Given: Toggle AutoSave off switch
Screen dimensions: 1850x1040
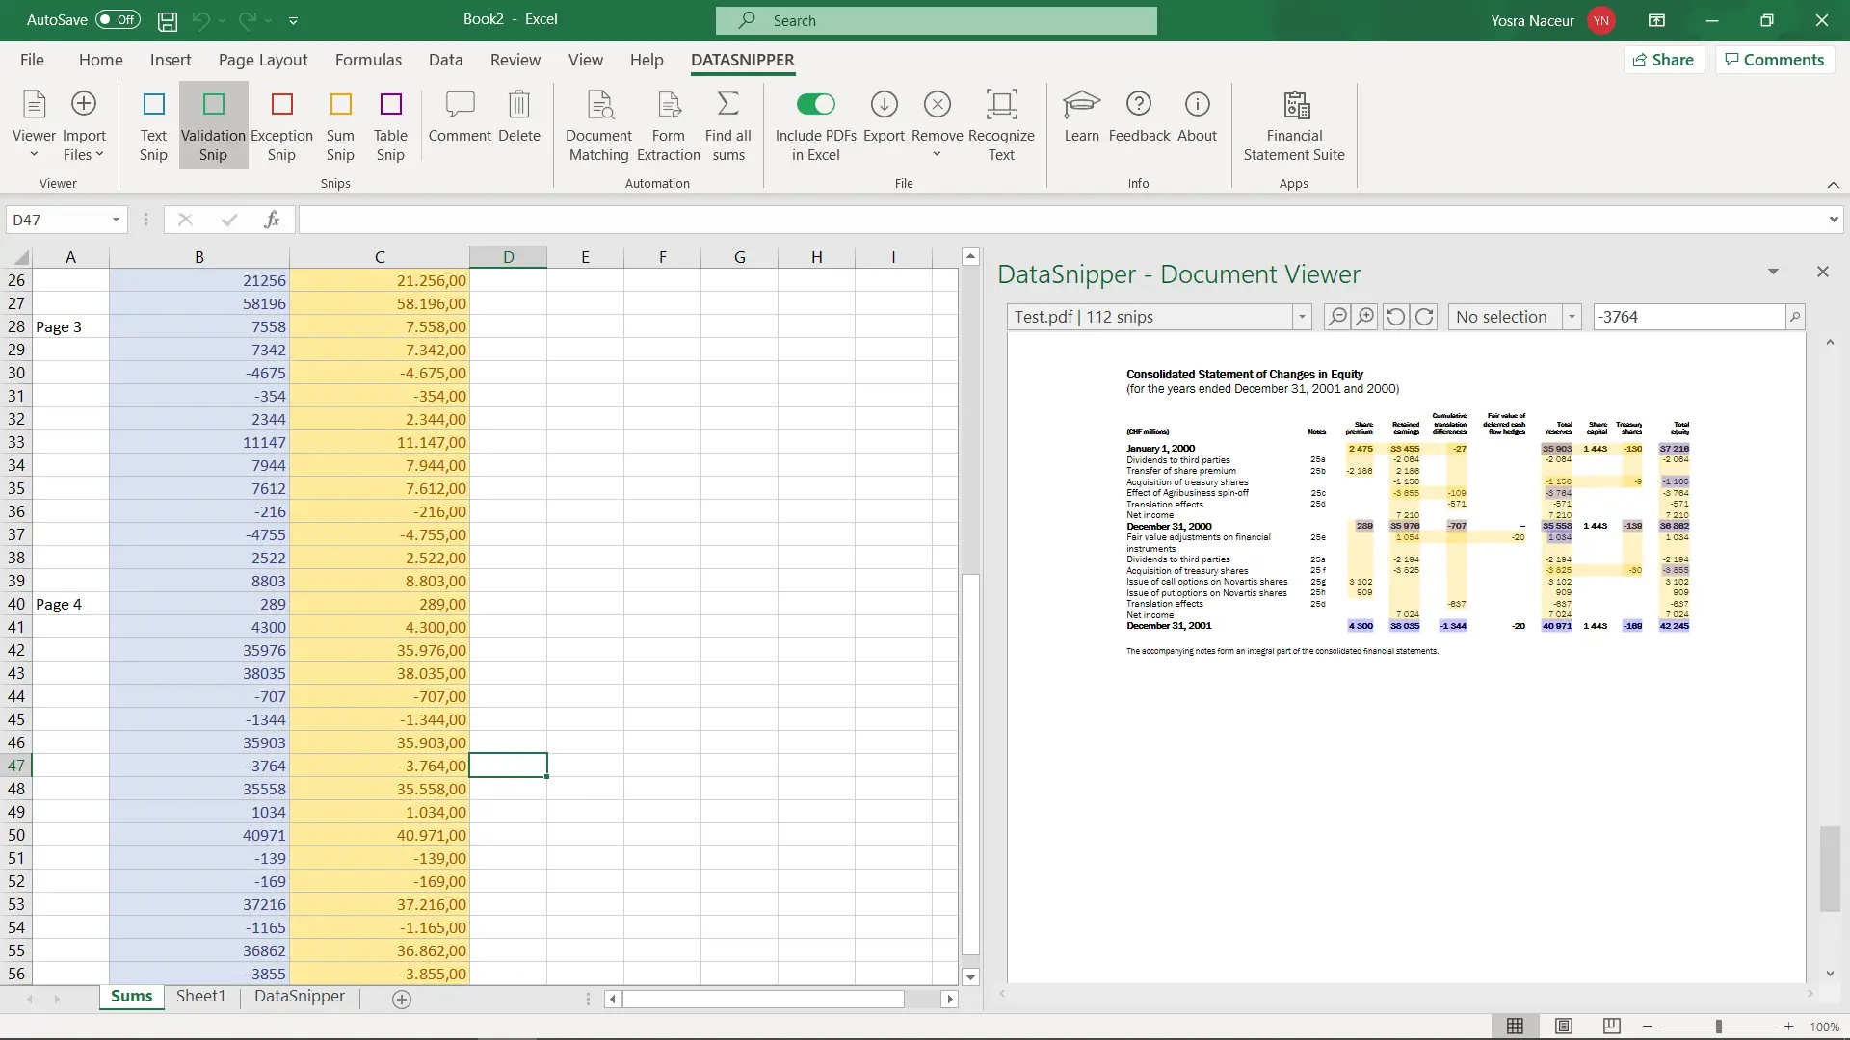Looking at the screenshot, I should [x=118, y=19].
